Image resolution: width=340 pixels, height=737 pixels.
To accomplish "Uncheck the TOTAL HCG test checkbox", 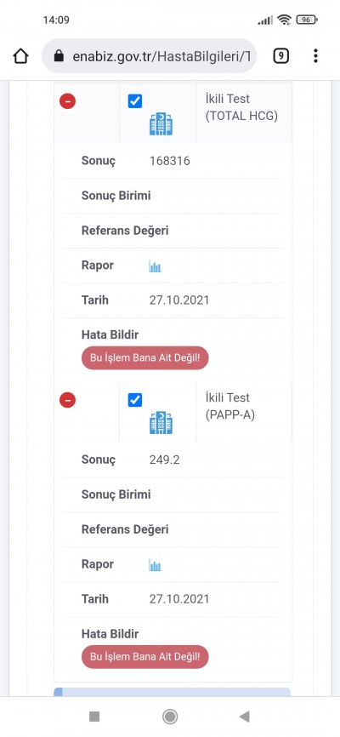I will click(135, 101).
